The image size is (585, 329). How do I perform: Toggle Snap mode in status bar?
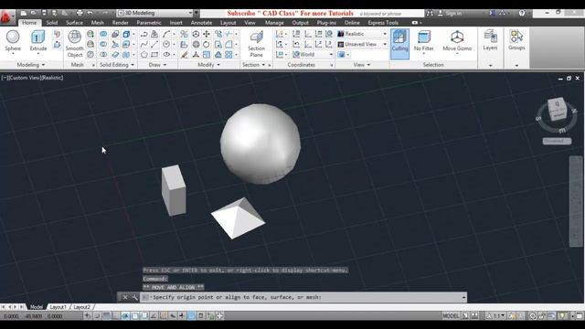pyautogui.click(x=97, y=316)
